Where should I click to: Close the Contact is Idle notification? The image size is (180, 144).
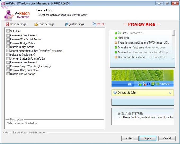[x=170, y=93]
